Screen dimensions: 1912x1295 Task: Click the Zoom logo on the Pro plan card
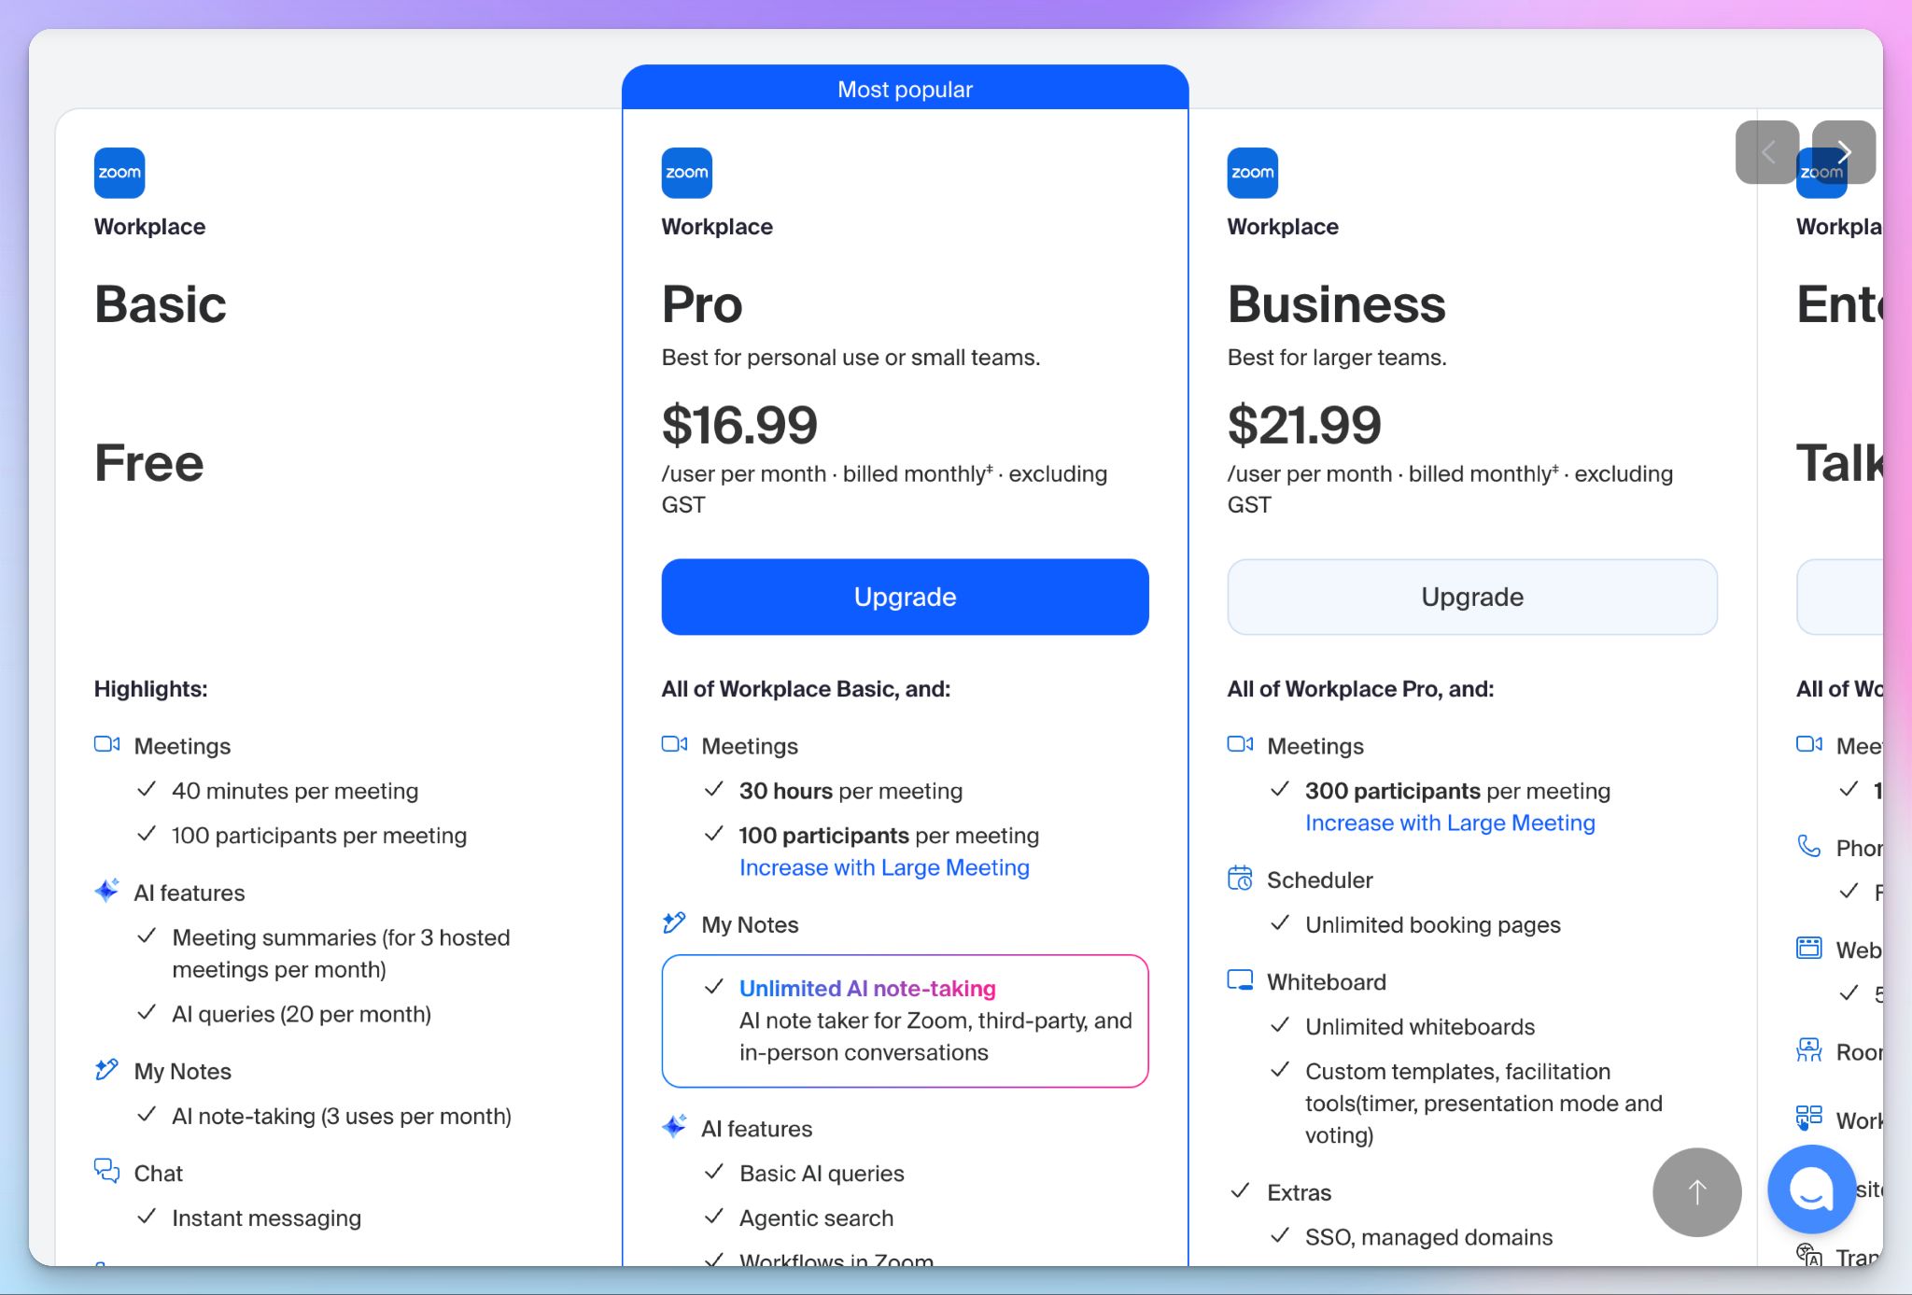pyautogui.click(x=687, y=173)
